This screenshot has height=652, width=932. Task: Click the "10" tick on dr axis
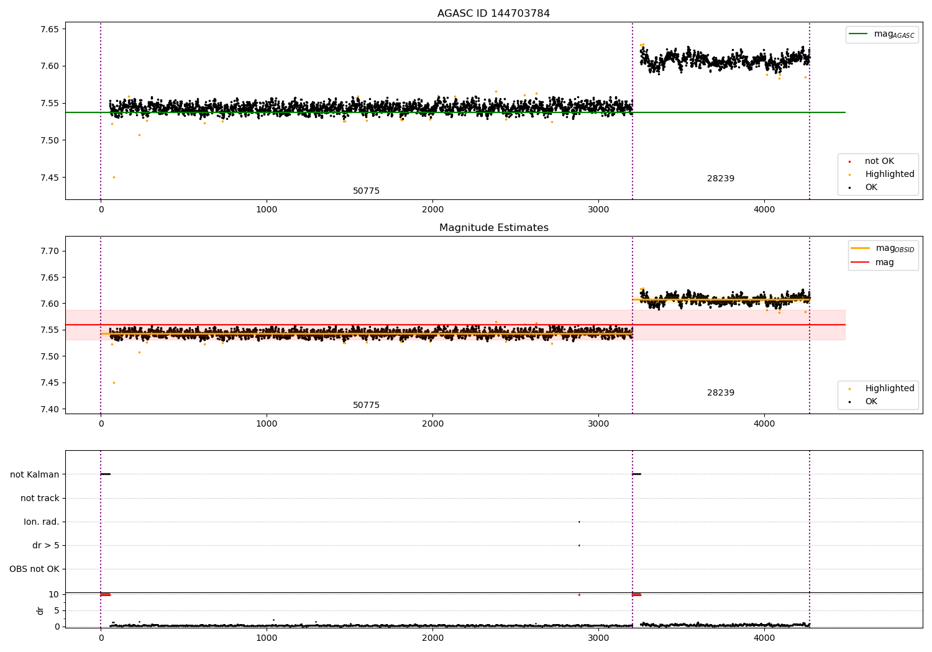[54, 595]
